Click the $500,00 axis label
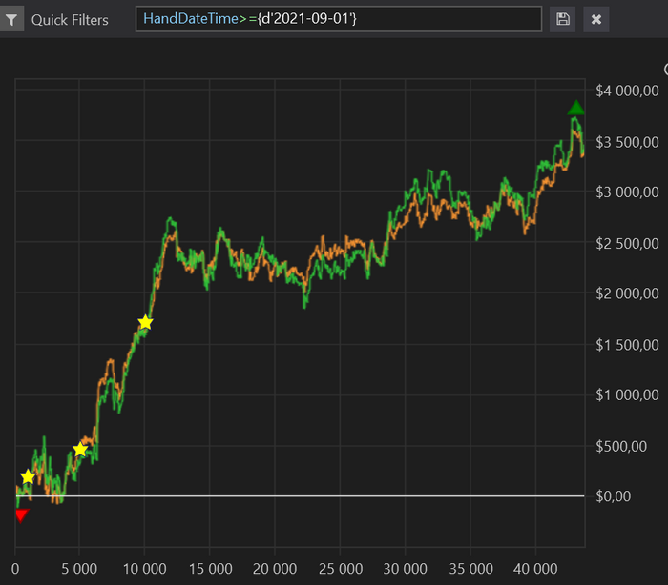 click(621, 446)
